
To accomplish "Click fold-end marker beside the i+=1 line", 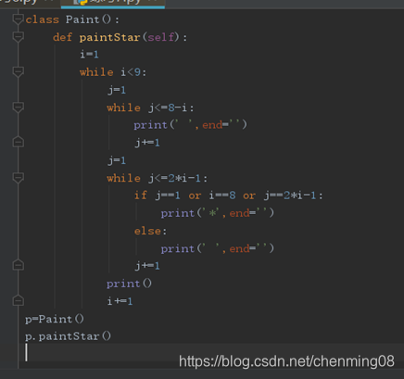I will pyautogui.click(x=18, y=300).
